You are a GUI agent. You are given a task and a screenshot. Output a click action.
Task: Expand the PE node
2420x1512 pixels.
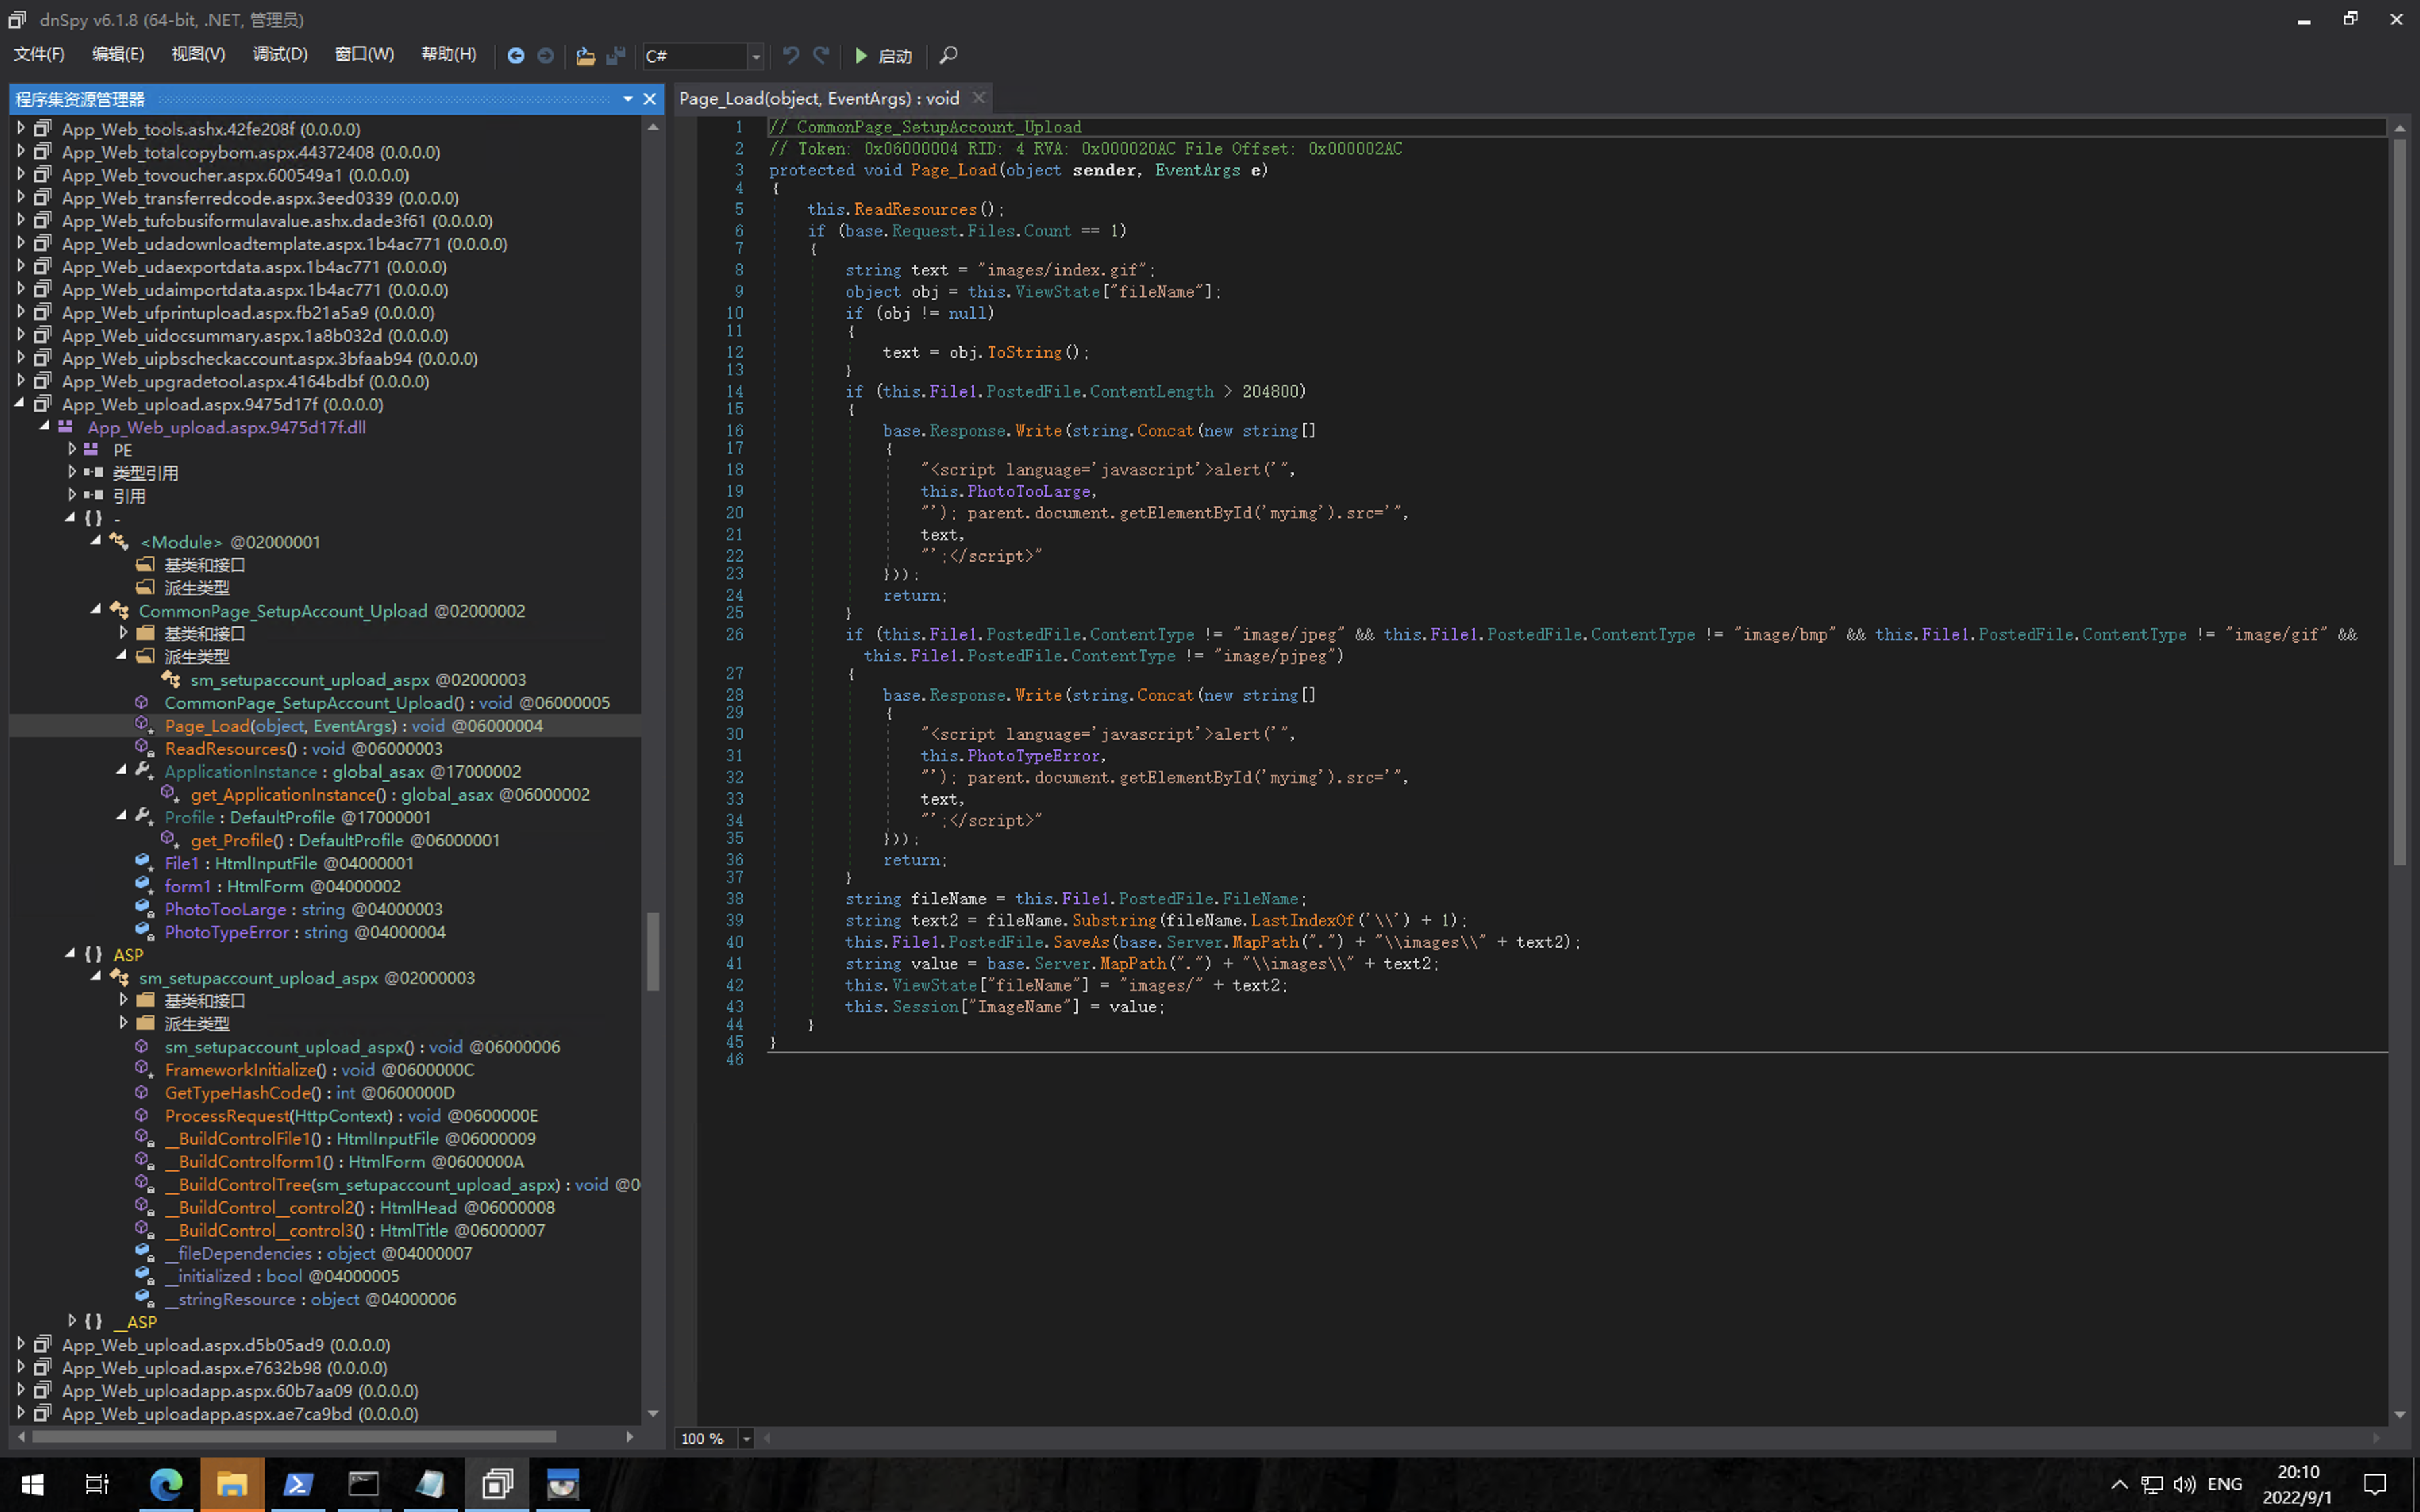point(72,450)
